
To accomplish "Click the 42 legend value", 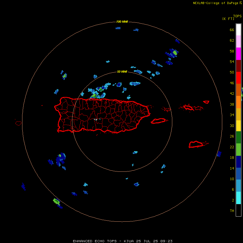I will pos(232,94).
